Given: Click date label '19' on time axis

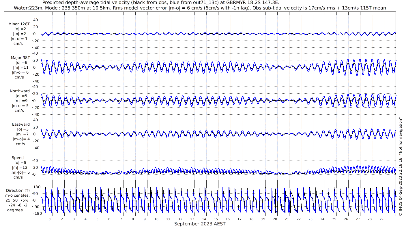Looking at the screenshot, I should pyautogui.click(x=263, y=219).
